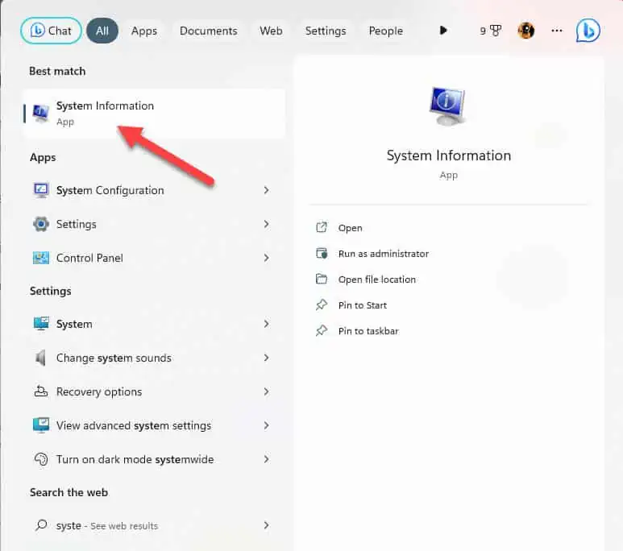
Task: Choose Run as administrator
Action: coord(384,254)
